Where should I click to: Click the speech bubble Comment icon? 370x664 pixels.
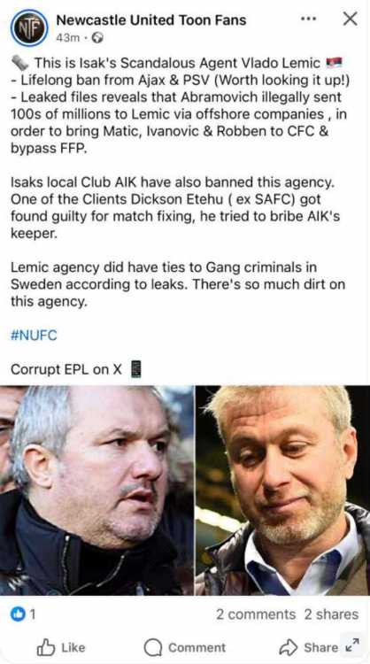(x=152, y=647)
